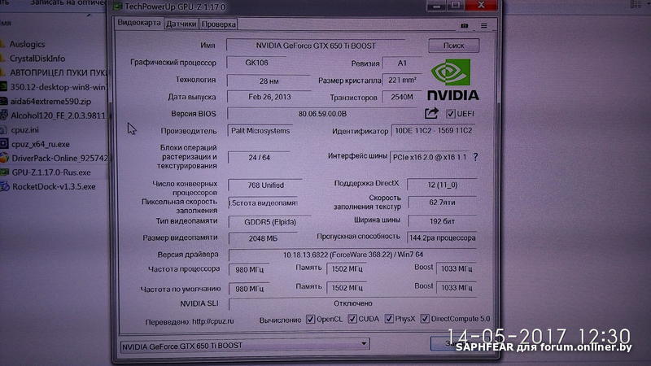651x366 pixels.
Task: Select the GPU-Z.1.17.0-Rus.exe file icon
Action: (5, 172)
